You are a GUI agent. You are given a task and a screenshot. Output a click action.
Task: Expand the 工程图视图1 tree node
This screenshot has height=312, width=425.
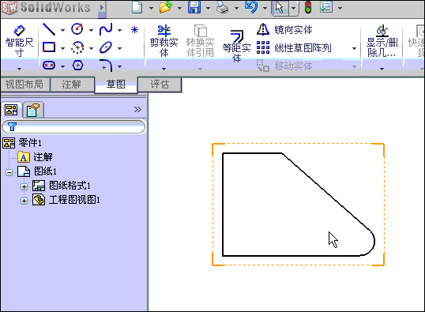24,201
